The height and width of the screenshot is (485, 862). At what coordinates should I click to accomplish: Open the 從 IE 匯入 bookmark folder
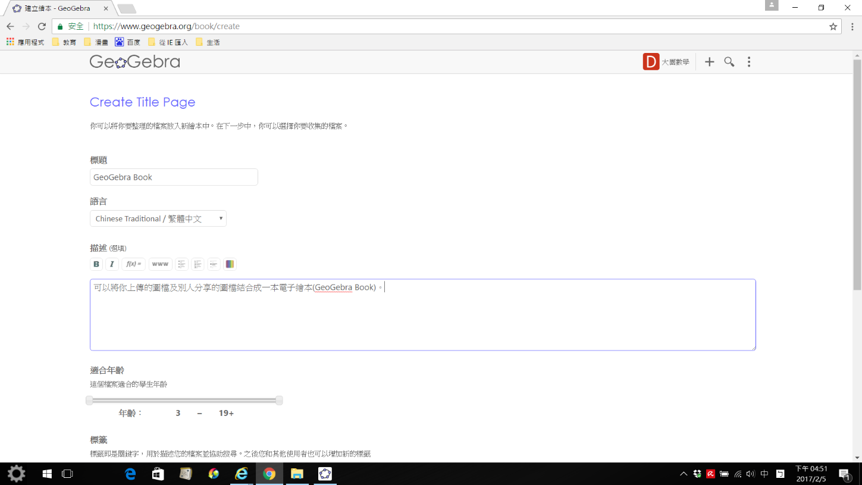coord(168,42)
